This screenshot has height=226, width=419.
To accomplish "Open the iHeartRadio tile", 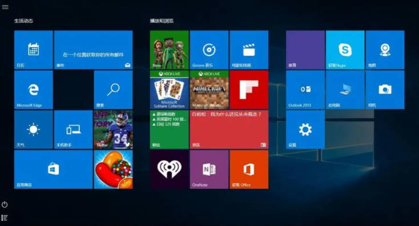I will 169,169.
